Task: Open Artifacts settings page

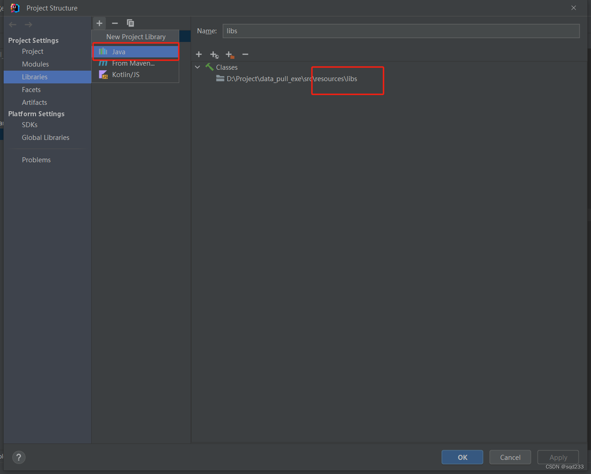Action: point(35,103)
